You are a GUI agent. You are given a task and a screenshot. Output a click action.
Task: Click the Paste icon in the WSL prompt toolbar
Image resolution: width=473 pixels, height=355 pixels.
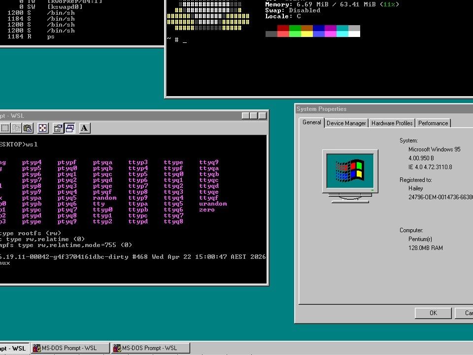coord(28,128)
